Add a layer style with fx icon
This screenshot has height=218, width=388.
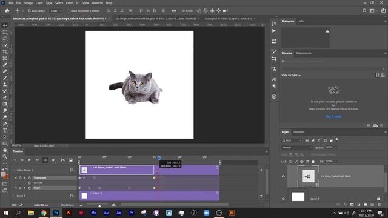345,205
